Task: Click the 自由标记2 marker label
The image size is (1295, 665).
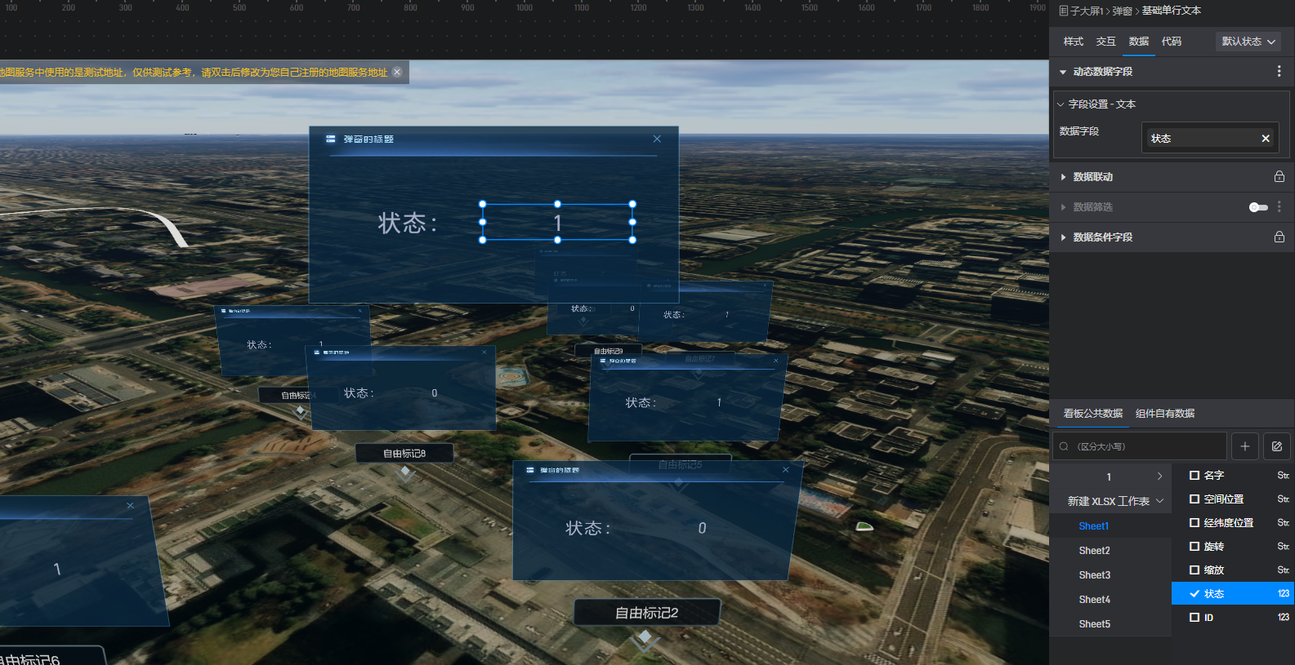Action: coord(647,613)
